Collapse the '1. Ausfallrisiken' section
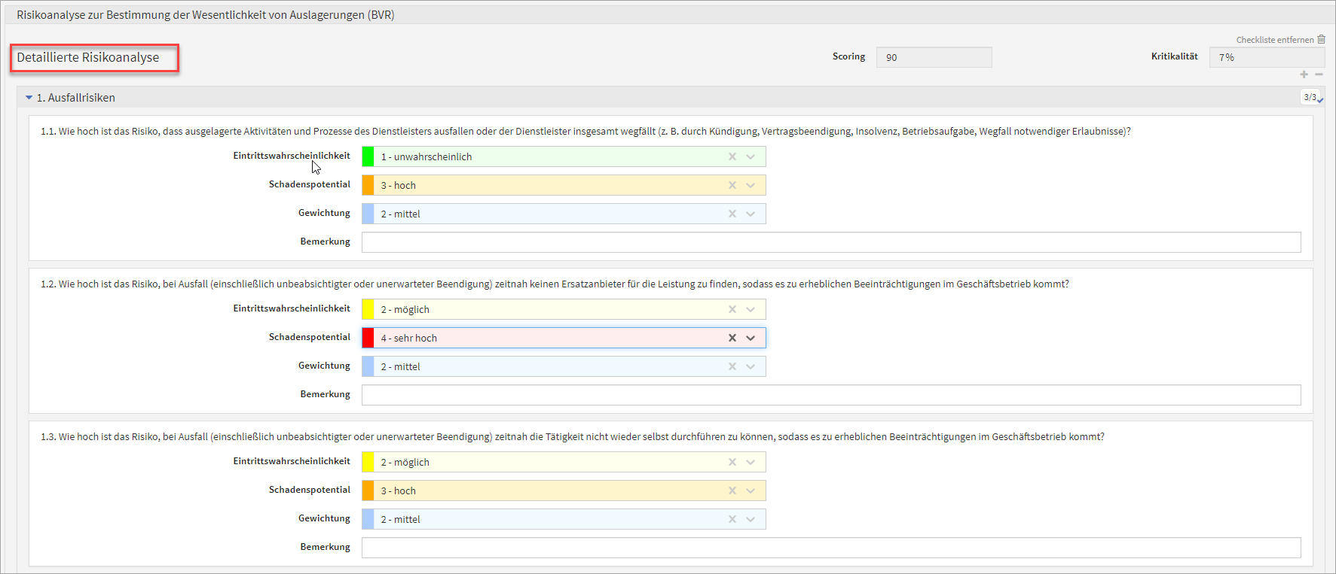1336x574 pixels. 29,98
